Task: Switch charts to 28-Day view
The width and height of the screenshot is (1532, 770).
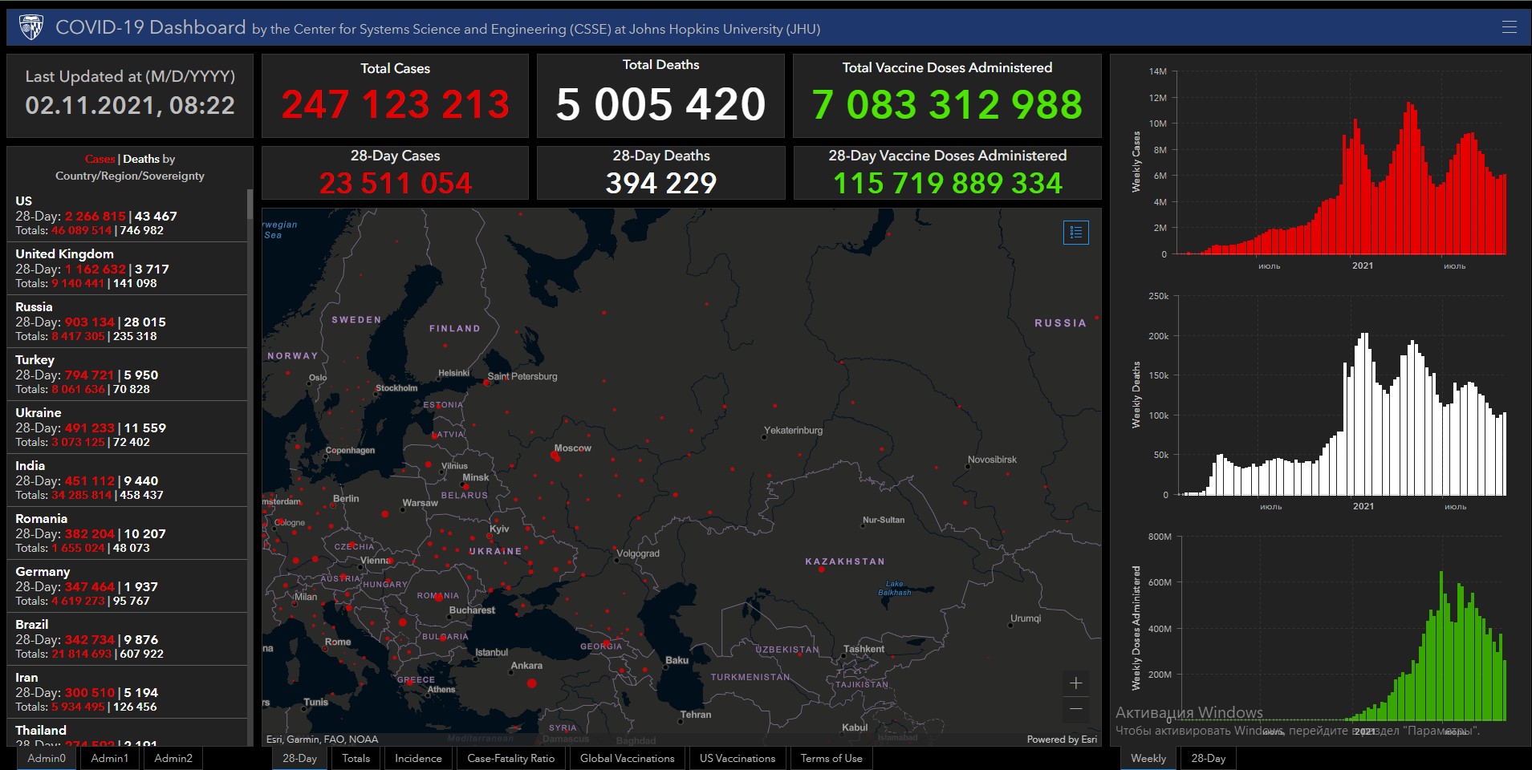Action: (x=1208, y=758)
